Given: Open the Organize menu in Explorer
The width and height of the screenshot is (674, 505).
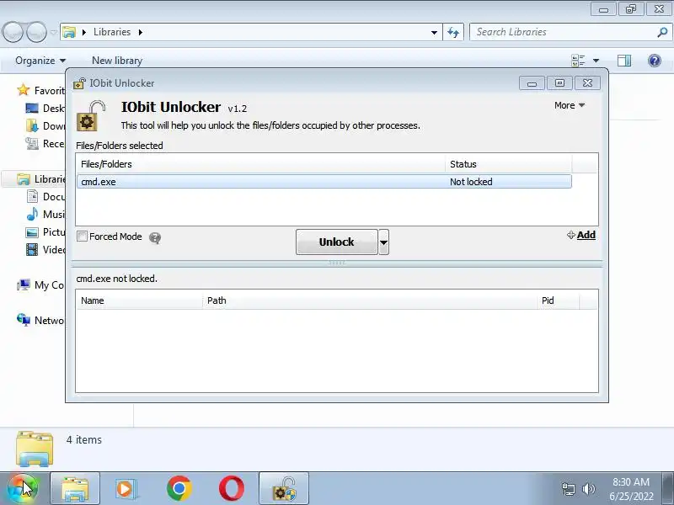Looking at the screenshot, I should tap(40, 61).
